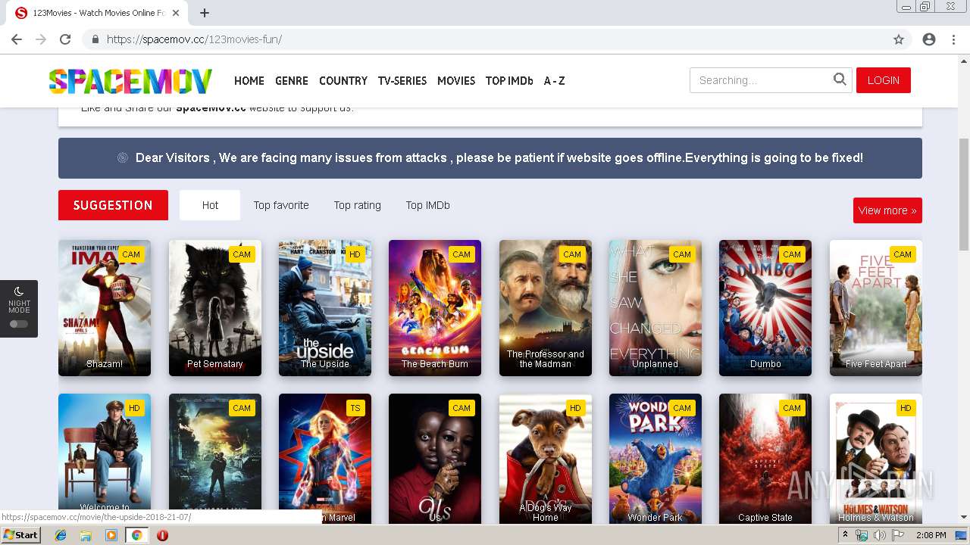Open The Professor and the Madman poster
The image size is (970, 545).
click(546, 308)
